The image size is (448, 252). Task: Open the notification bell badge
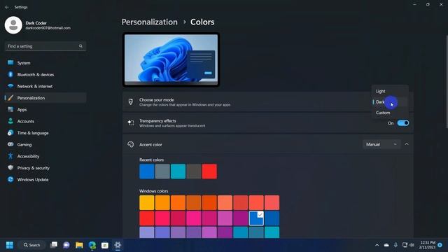[x=440, y=245]
